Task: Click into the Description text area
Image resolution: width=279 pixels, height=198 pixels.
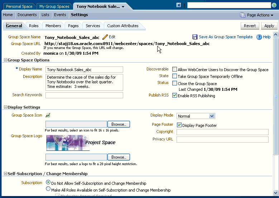Action: pyautogui.click(x=84, y=82)
